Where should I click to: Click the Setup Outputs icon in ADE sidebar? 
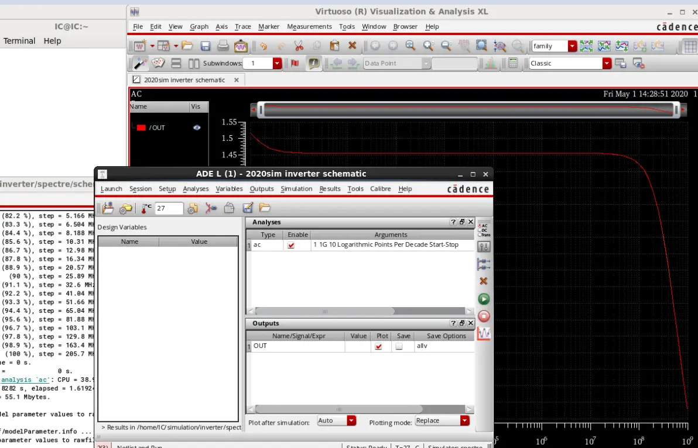pos(484,264)
